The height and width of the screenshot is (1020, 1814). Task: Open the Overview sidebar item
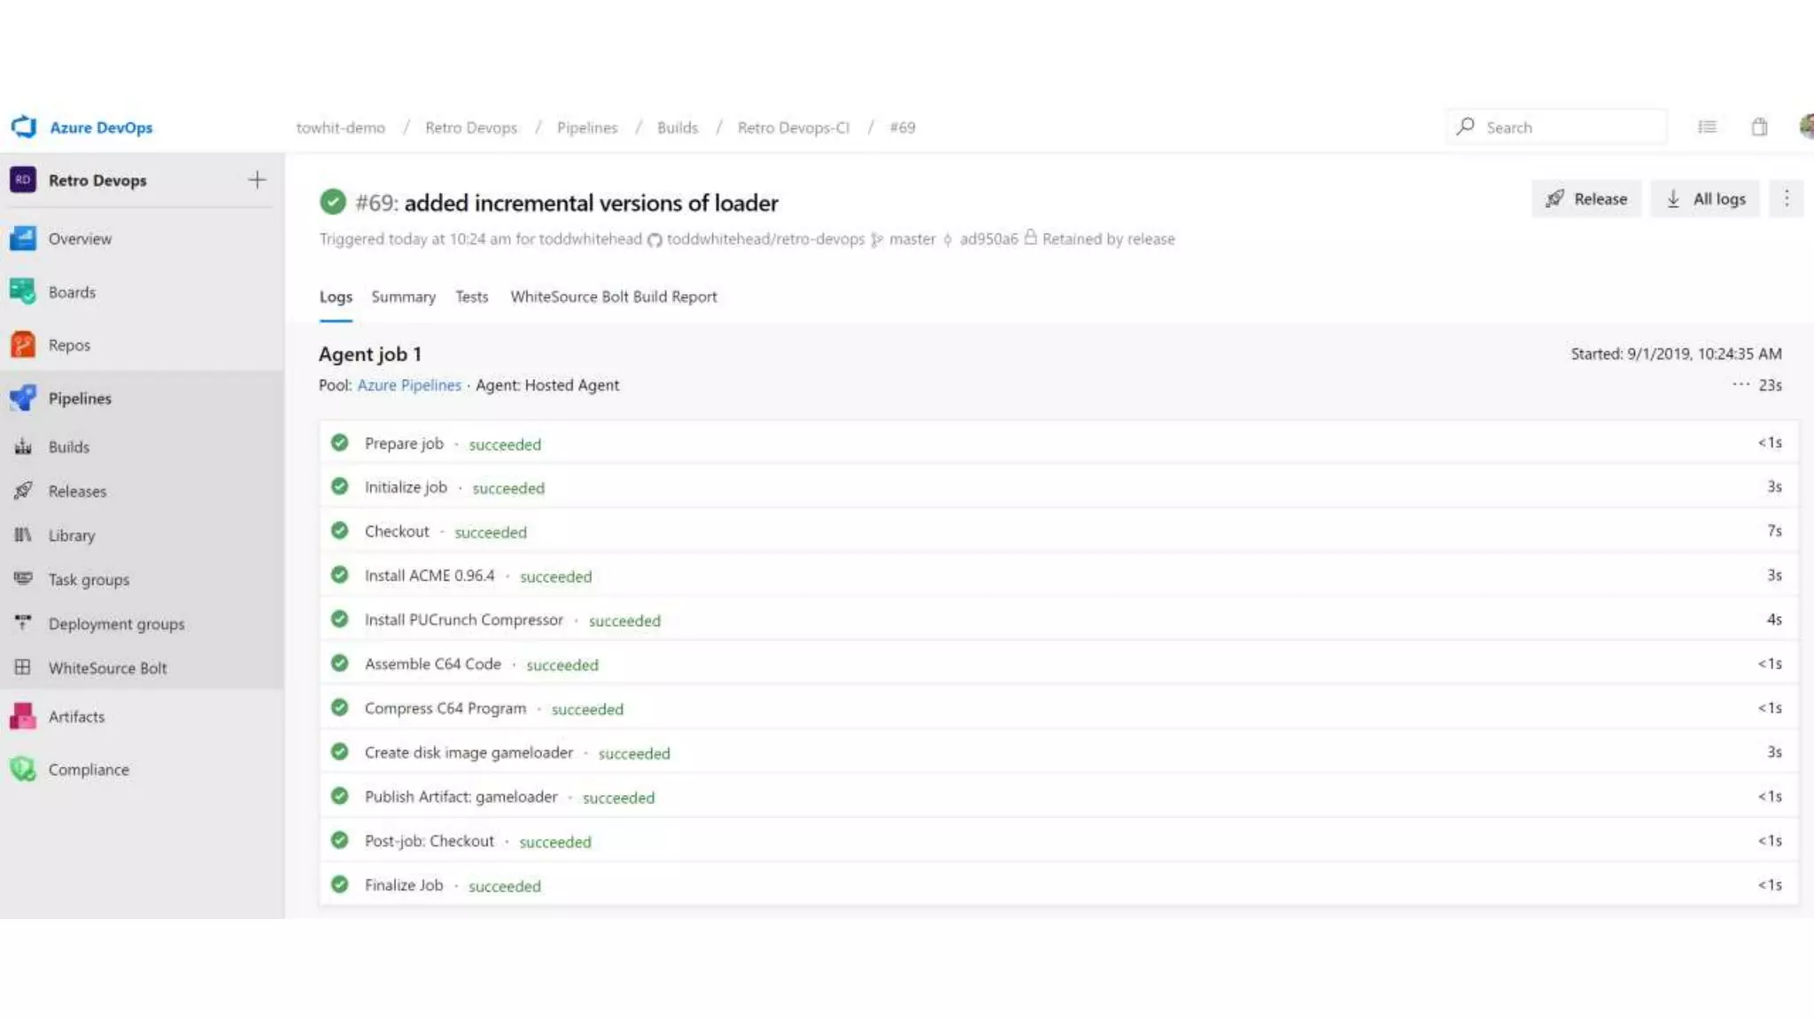coord(80,239)
